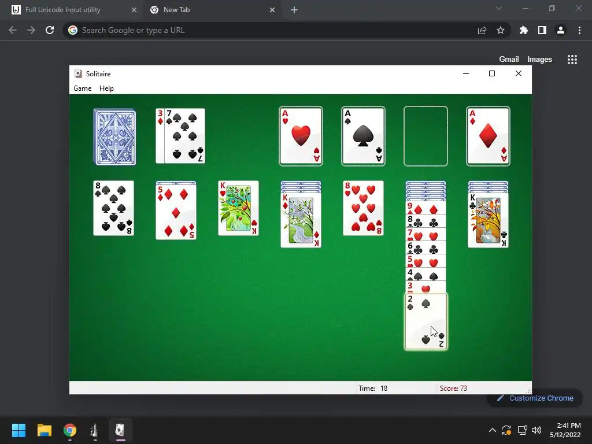Open the Chrome profile avatar
This screenshot has width=592, height=444.
pos(561,30)
